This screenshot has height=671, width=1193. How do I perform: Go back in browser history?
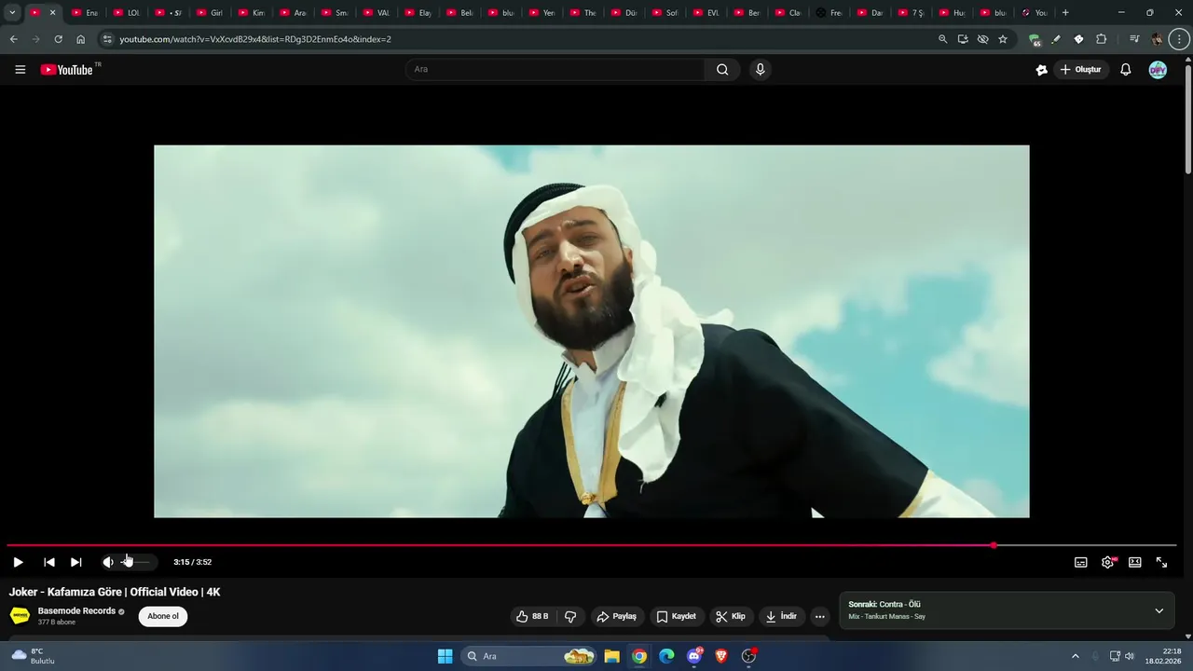click(13, 39)
